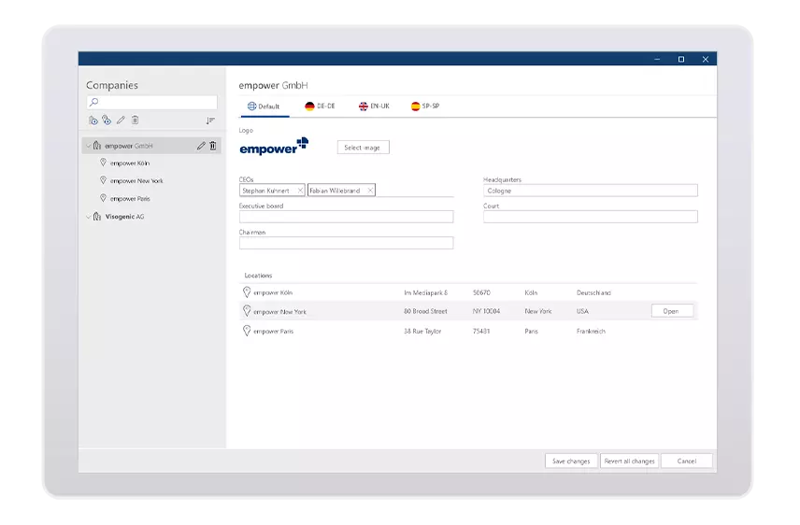Remove Stephan Kuhnert from CEOs
The width and height of the screenshot is (800, 525).
(300, 191)
